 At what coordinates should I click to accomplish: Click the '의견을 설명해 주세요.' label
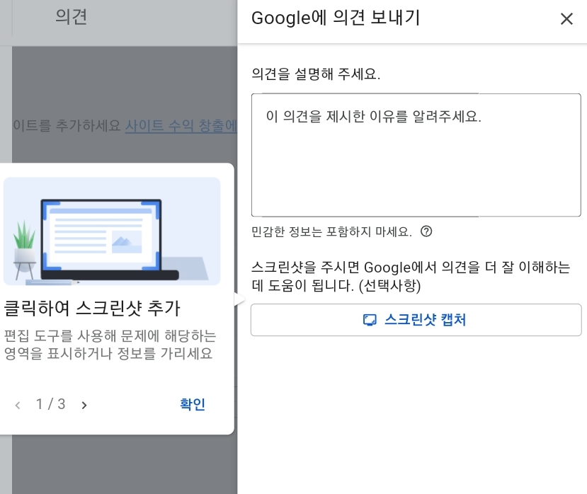click(x=316, y=74)
